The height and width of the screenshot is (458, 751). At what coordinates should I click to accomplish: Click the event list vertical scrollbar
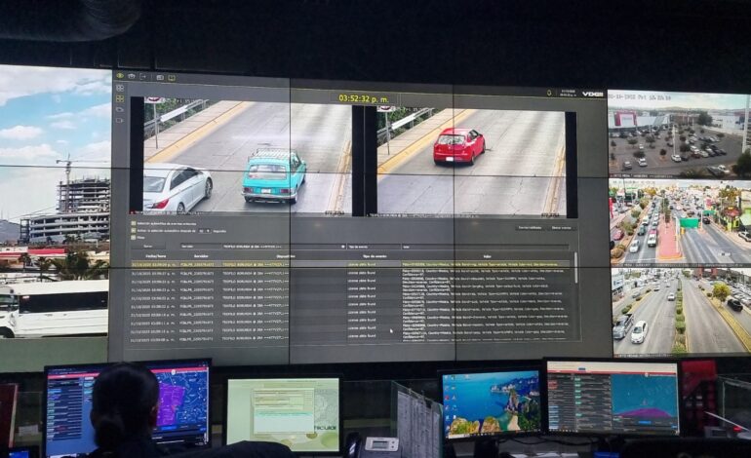pyautogui.click(x=575, y=268)
